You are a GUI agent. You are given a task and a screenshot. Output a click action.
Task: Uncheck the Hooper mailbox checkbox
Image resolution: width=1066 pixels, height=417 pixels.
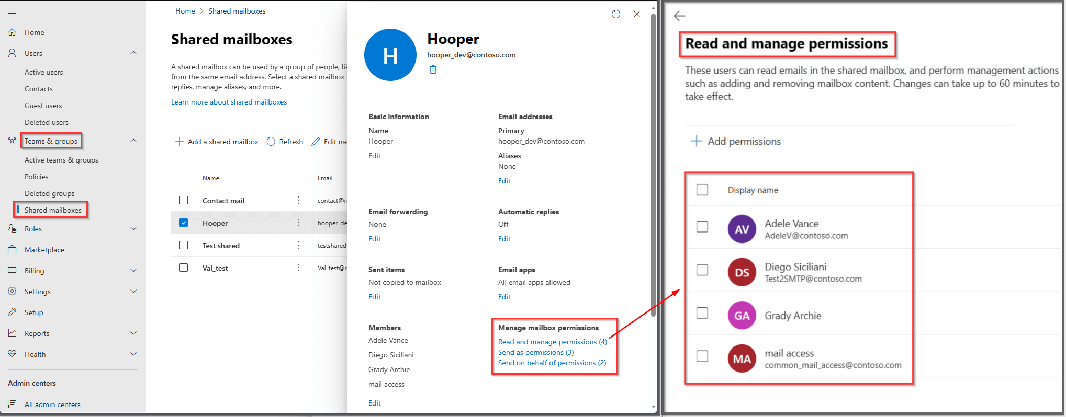[184, 223]
